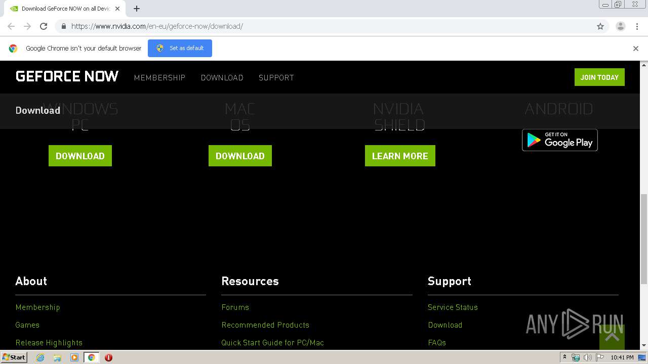Image resolution: width=648 pixels, height=364 pixels.
Task: Close the Download GeForce NOW tab
Action: tap(117, 9)
